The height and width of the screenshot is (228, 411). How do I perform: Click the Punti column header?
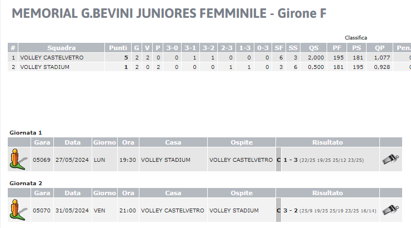pos(118,48)
